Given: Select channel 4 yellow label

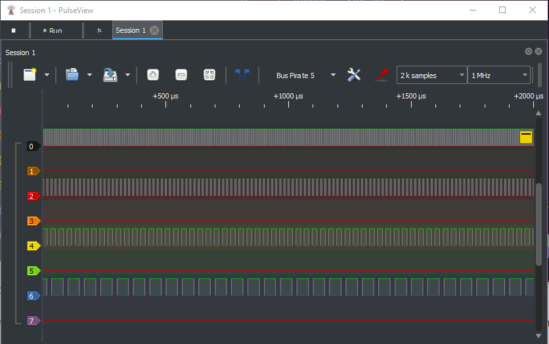Looking at the screenshot, I should (33, 246).
